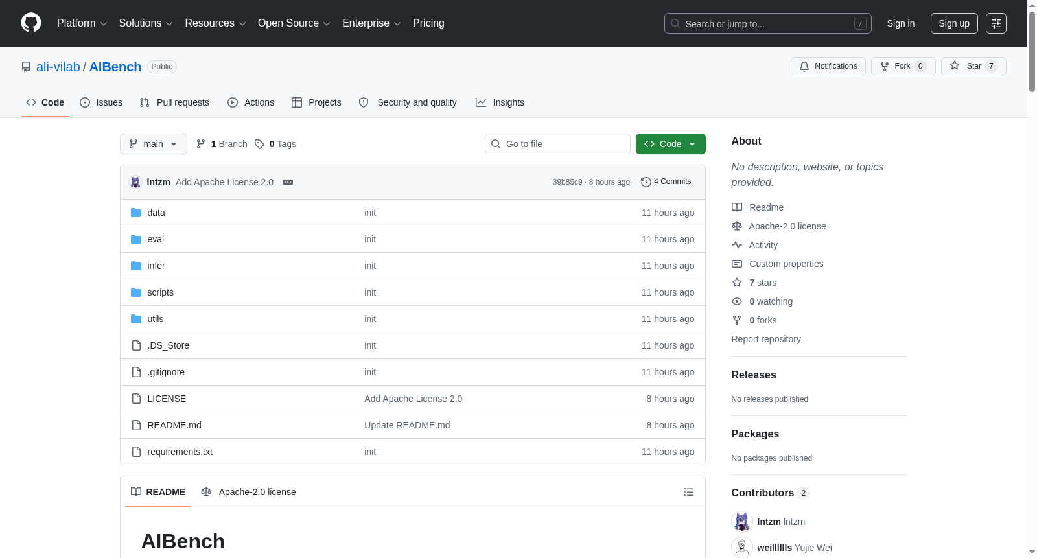Fork the AIBench repository
Viewport: 1037px width, 558px height.
coord(903,66)
